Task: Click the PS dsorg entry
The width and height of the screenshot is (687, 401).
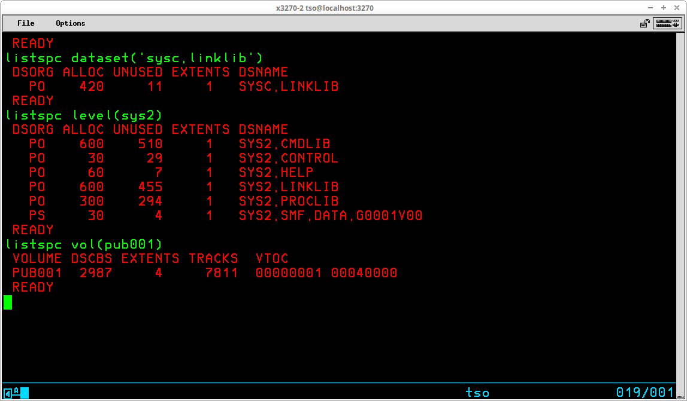Action: coord(37,216)
